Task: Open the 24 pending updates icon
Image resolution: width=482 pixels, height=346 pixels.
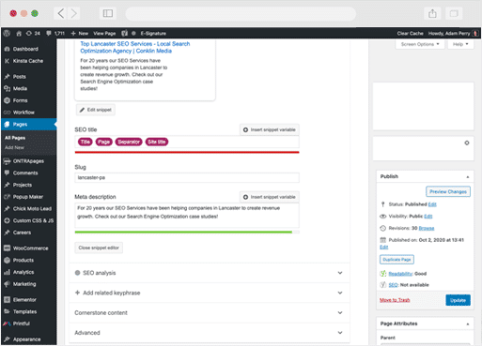Action: point(33,33)
